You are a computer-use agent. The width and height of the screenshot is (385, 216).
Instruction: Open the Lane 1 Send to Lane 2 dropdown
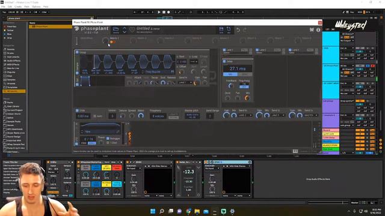pos(245,115)
